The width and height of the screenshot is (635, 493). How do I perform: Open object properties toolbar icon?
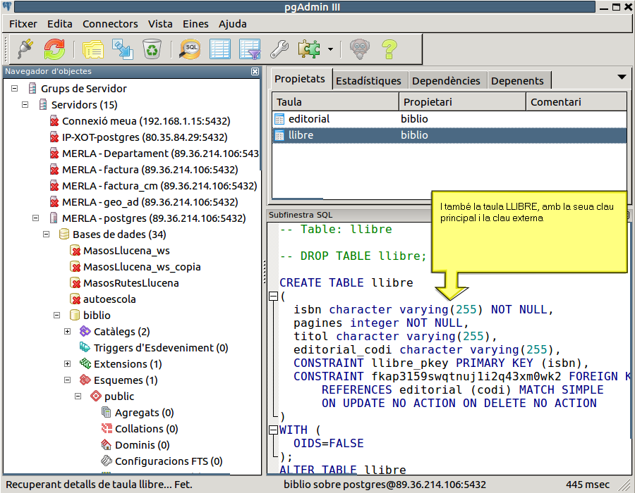click(93, 49)
